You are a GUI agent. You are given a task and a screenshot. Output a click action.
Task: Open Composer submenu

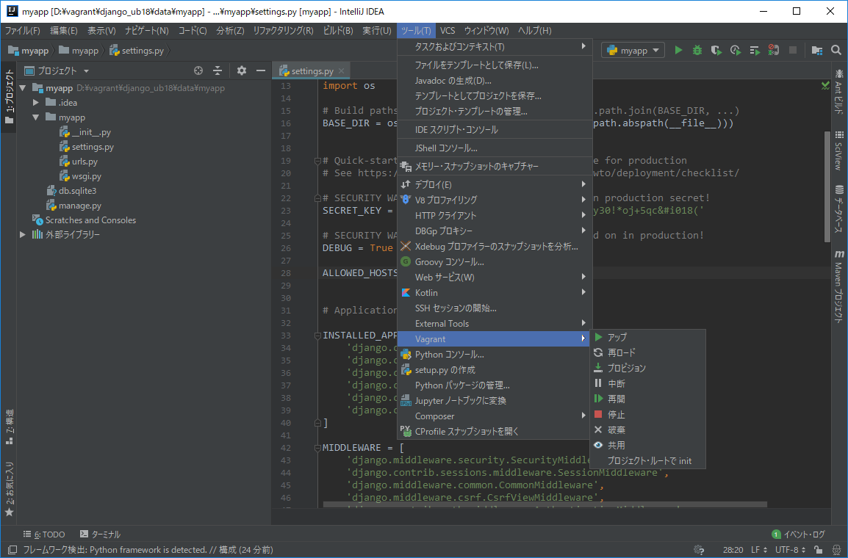495,416
